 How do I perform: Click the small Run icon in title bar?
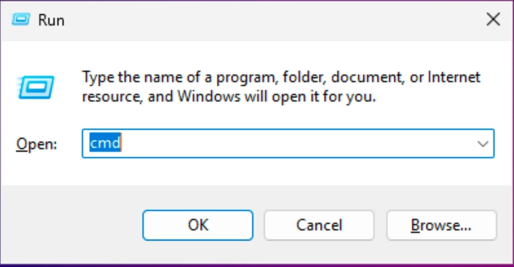pyautogui.click(x=21, y=20)
